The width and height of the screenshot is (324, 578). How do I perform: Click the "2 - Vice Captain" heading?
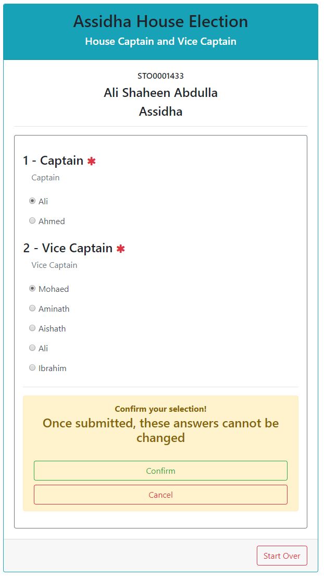pos(68,248)
